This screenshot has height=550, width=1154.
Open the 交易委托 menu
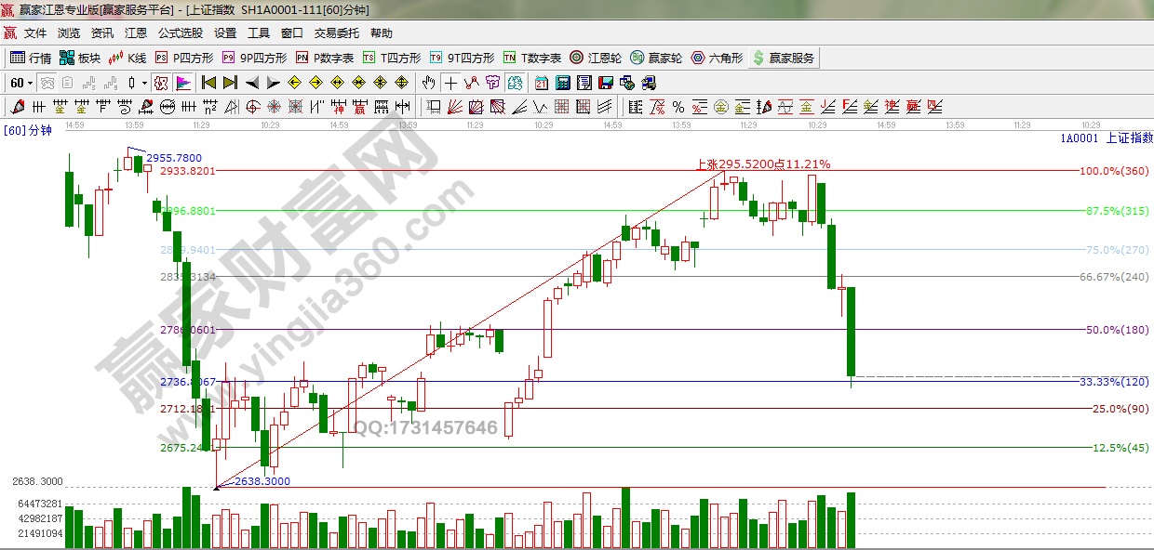point(336,33)
